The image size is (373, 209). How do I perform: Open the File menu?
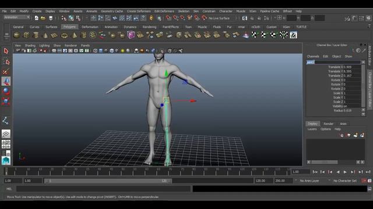(4, 11)
